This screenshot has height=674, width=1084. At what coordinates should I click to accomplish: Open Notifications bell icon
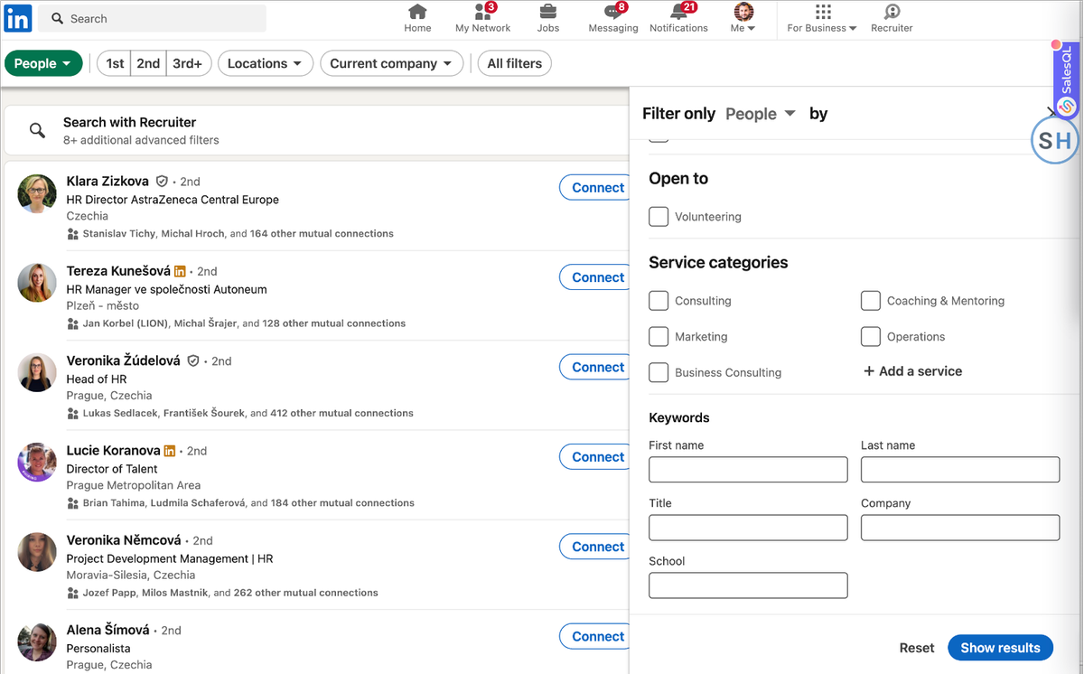point(678,12)
